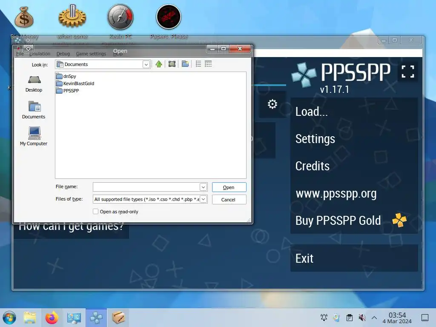Select the dnSpy folder
The image size is (436, 327).
coord(66,76)
